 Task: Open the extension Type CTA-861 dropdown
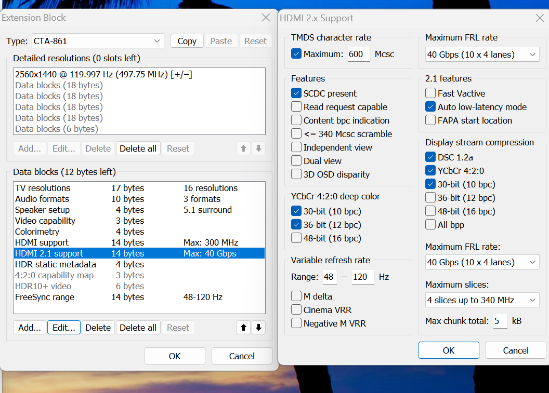tap(97, 41)
